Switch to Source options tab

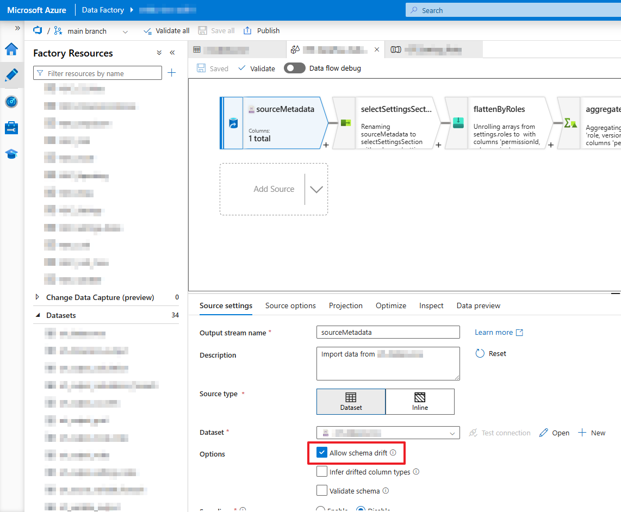290,305
